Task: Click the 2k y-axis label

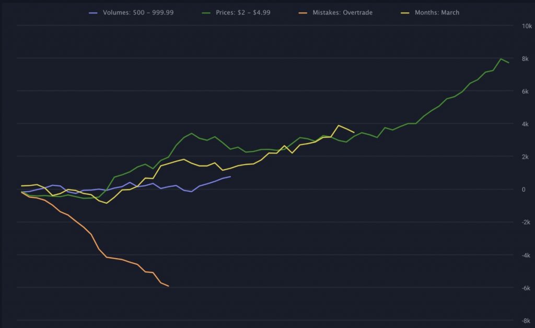Action: click(525, 157)
